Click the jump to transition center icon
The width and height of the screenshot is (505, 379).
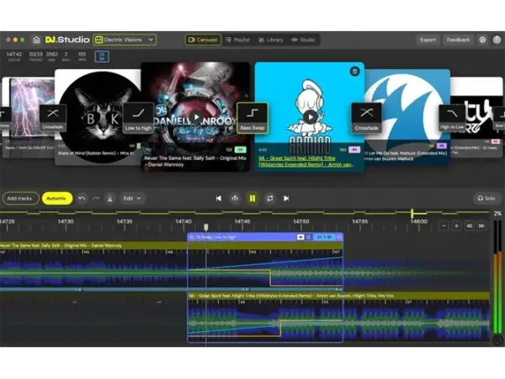(x=235, y=198)
